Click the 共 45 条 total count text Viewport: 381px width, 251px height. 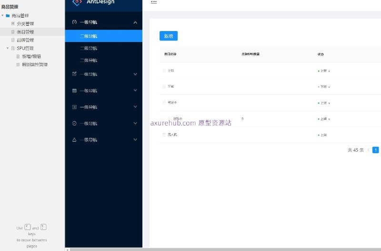point(356,150)
